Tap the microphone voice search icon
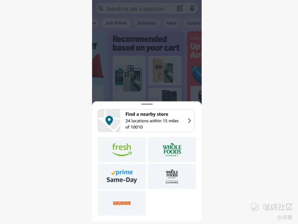Screen dimensions: 298x224 click(x=192, y=8)
